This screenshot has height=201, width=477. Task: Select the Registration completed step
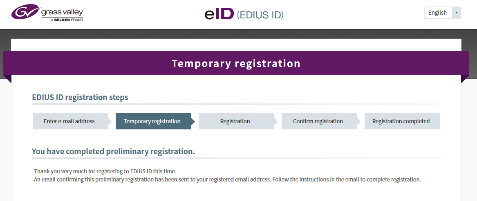(x=401, y=121)
